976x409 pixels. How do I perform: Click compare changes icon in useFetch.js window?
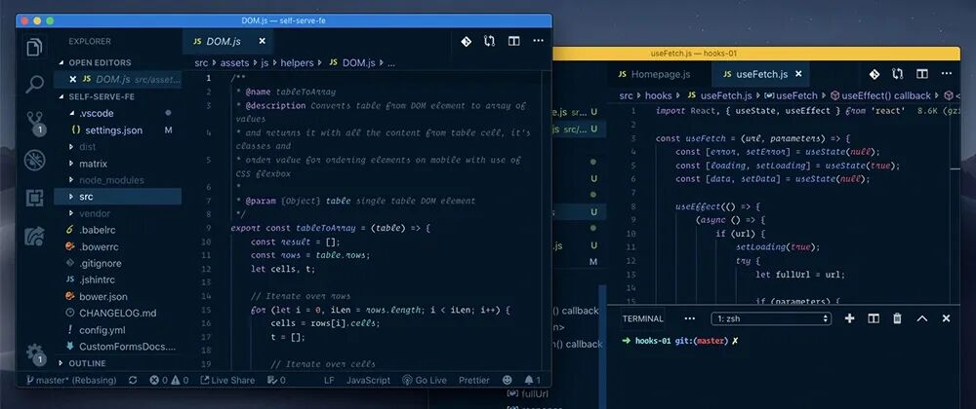point(898,74)
